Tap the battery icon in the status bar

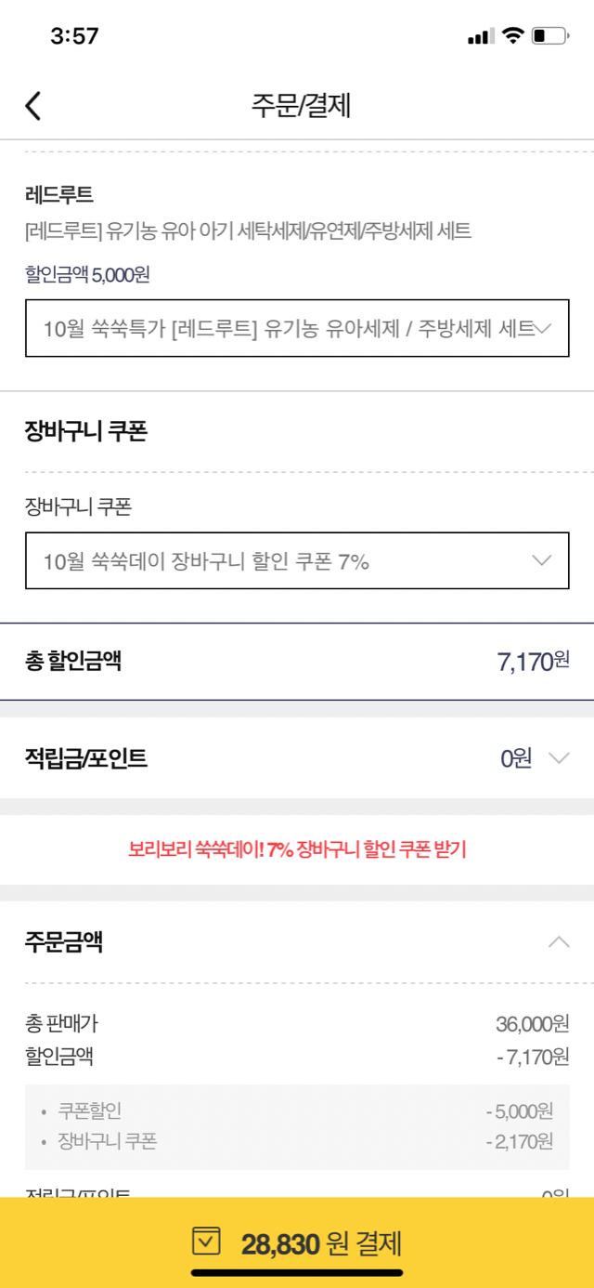(549, 36)
